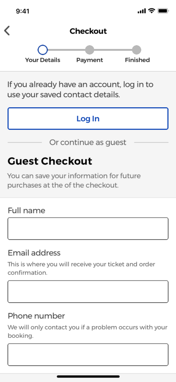Tap the home indicator bar

coord(88,376)
